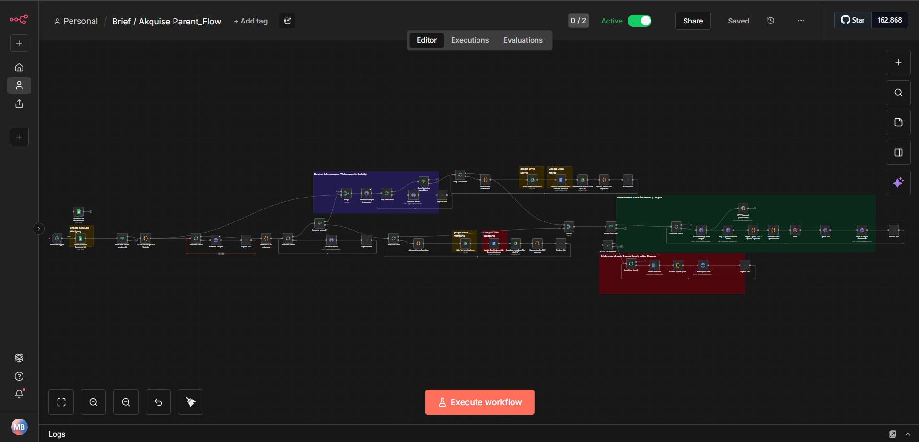Add a sticky note to canvas
The height and width of the screenshot is (442, 919).
[x=898, y=122]
